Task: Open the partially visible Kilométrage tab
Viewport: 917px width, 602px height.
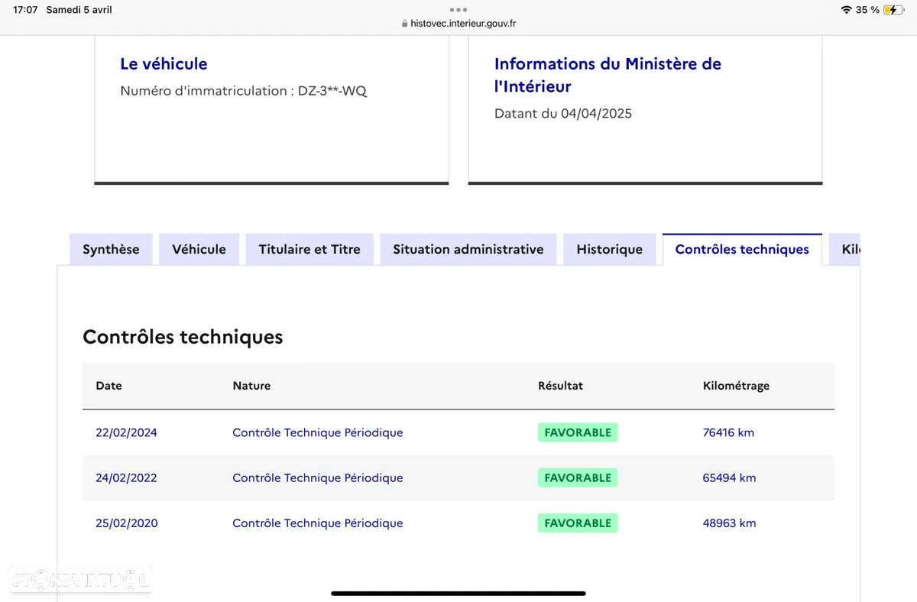Action: (x=845, y=249)
